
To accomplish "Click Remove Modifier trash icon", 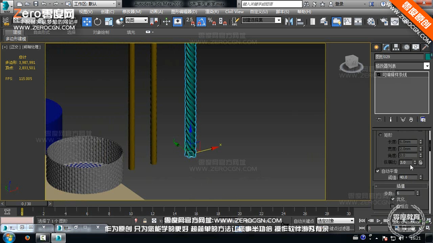I will pos(411,119).
